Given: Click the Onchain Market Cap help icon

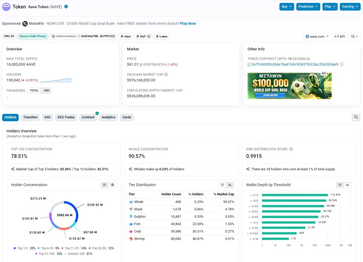Looking at the screenshot, I should point(166,75).
